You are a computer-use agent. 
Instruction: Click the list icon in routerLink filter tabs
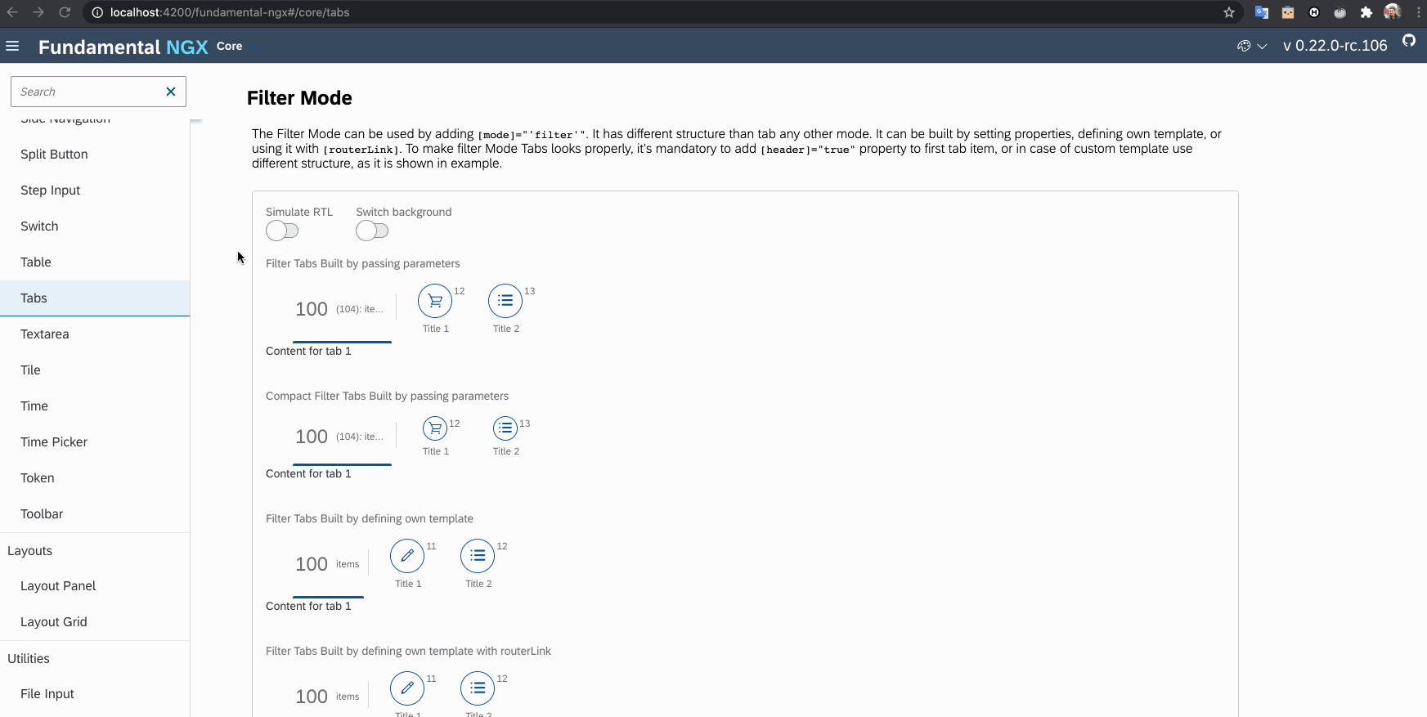tap(478, 688)
